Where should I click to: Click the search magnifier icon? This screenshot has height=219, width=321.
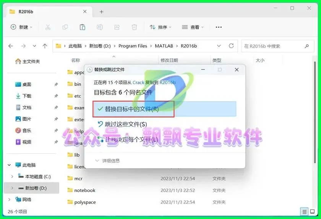(306, 46)
